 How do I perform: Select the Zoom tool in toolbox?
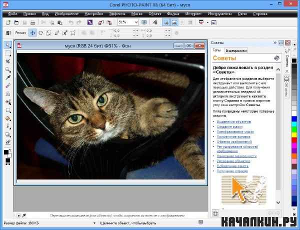point(8,69)
